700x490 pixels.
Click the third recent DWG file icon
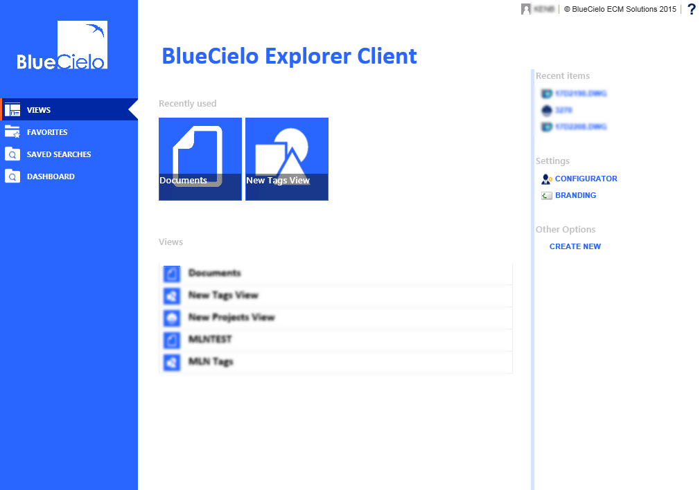coord(546,127)
